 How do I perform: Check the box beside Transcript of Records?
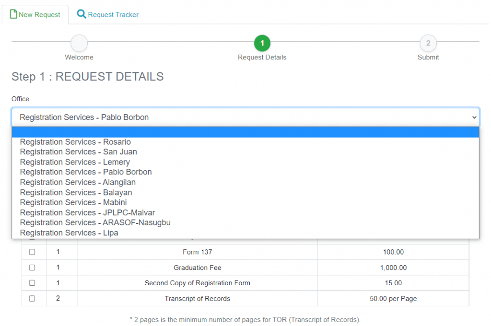[32, 298]
